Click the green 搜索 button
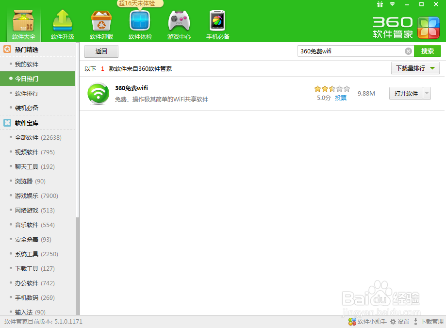 pyautogui.click(x=428, y=51)
